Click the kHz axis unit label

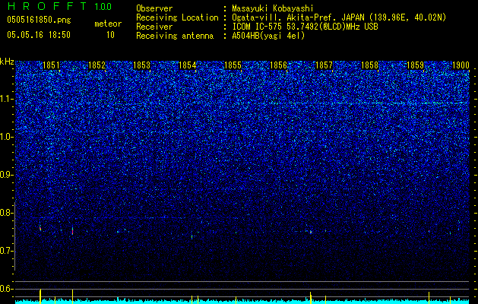pyautogui.click(x=7, y=62)
